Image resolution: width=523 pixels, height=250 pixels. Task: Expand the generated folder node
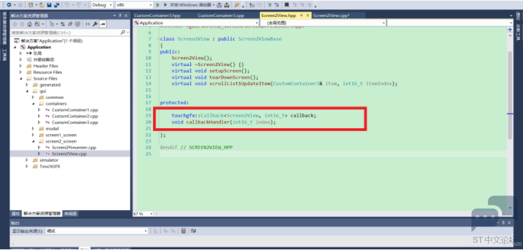pyautogui.click(x=27, y=85)
